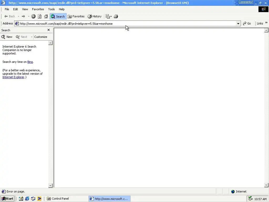Click the network tray icon
269x202 pixels.
[x=250, y=199]
